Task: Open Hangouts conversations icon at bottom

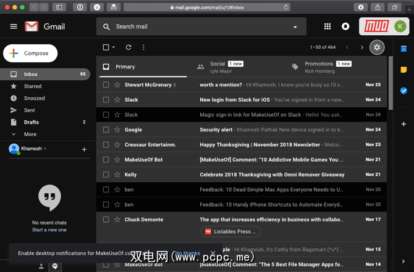Action: tap(55, 266)
